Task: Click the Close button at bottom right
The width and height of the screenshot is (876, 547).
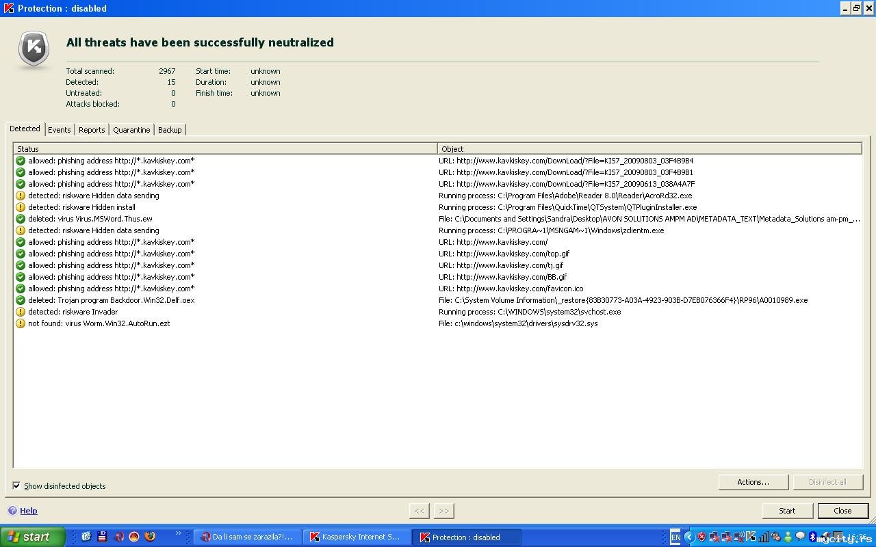Action: (x=842, y=511)
